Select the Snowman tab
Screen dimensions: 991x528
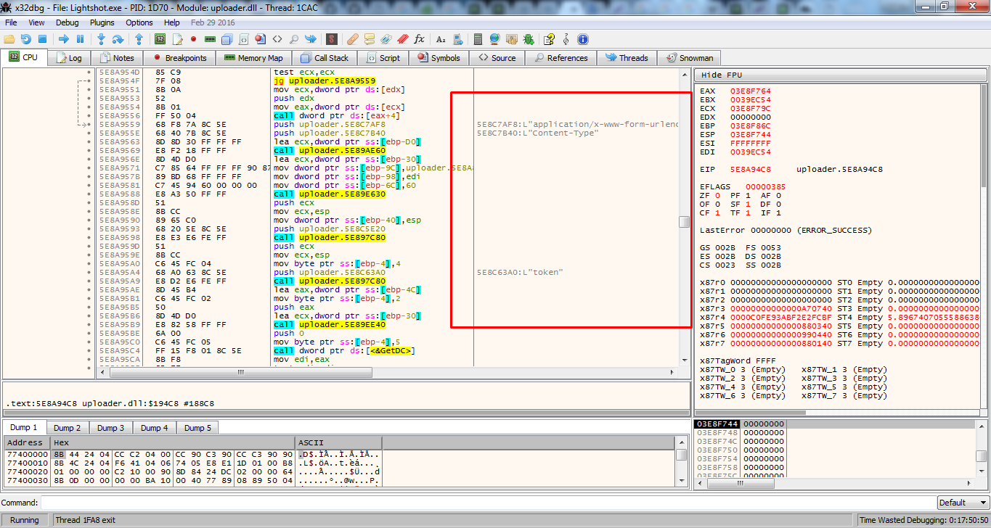tap(689, 58)
